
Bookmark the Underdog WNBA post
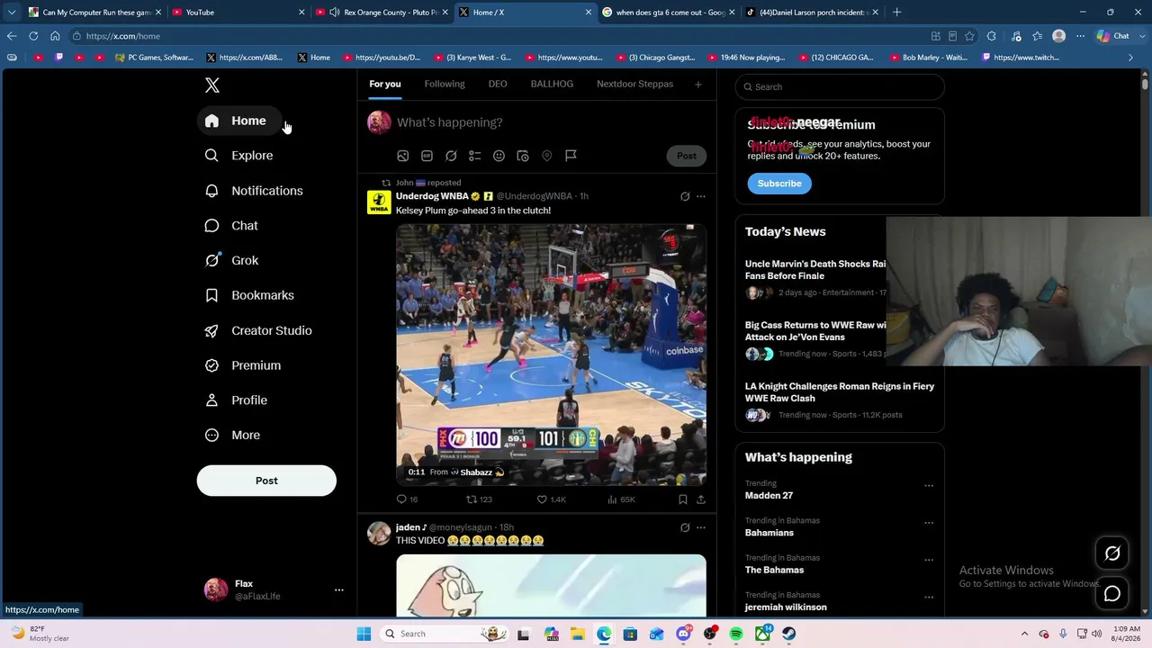683,499
